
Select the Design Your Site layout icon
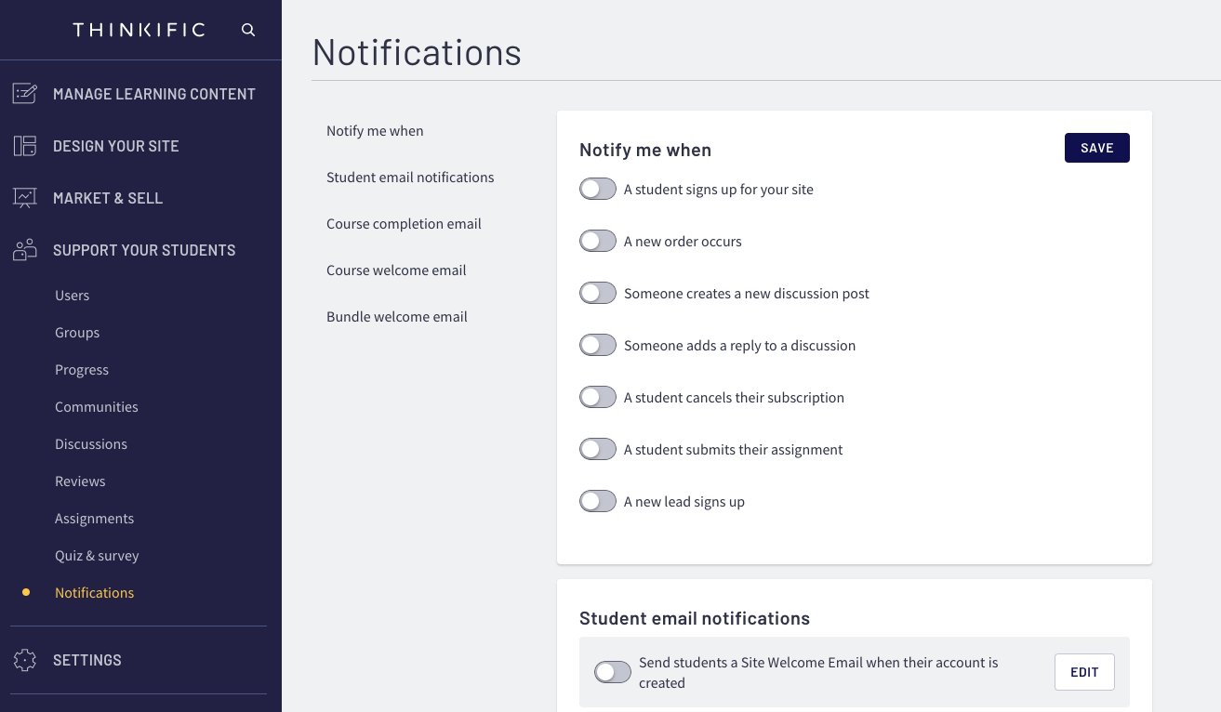25,145
